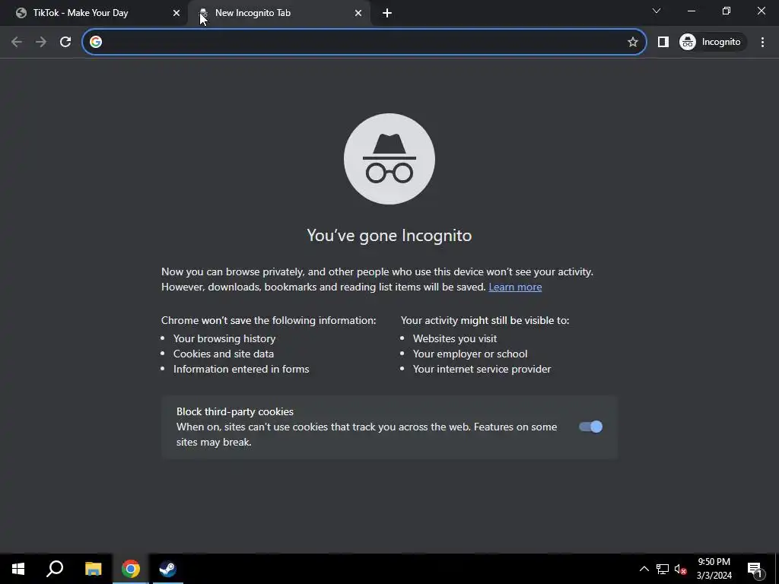Open the Chrome three-dot menu

(x=762, y=42)
